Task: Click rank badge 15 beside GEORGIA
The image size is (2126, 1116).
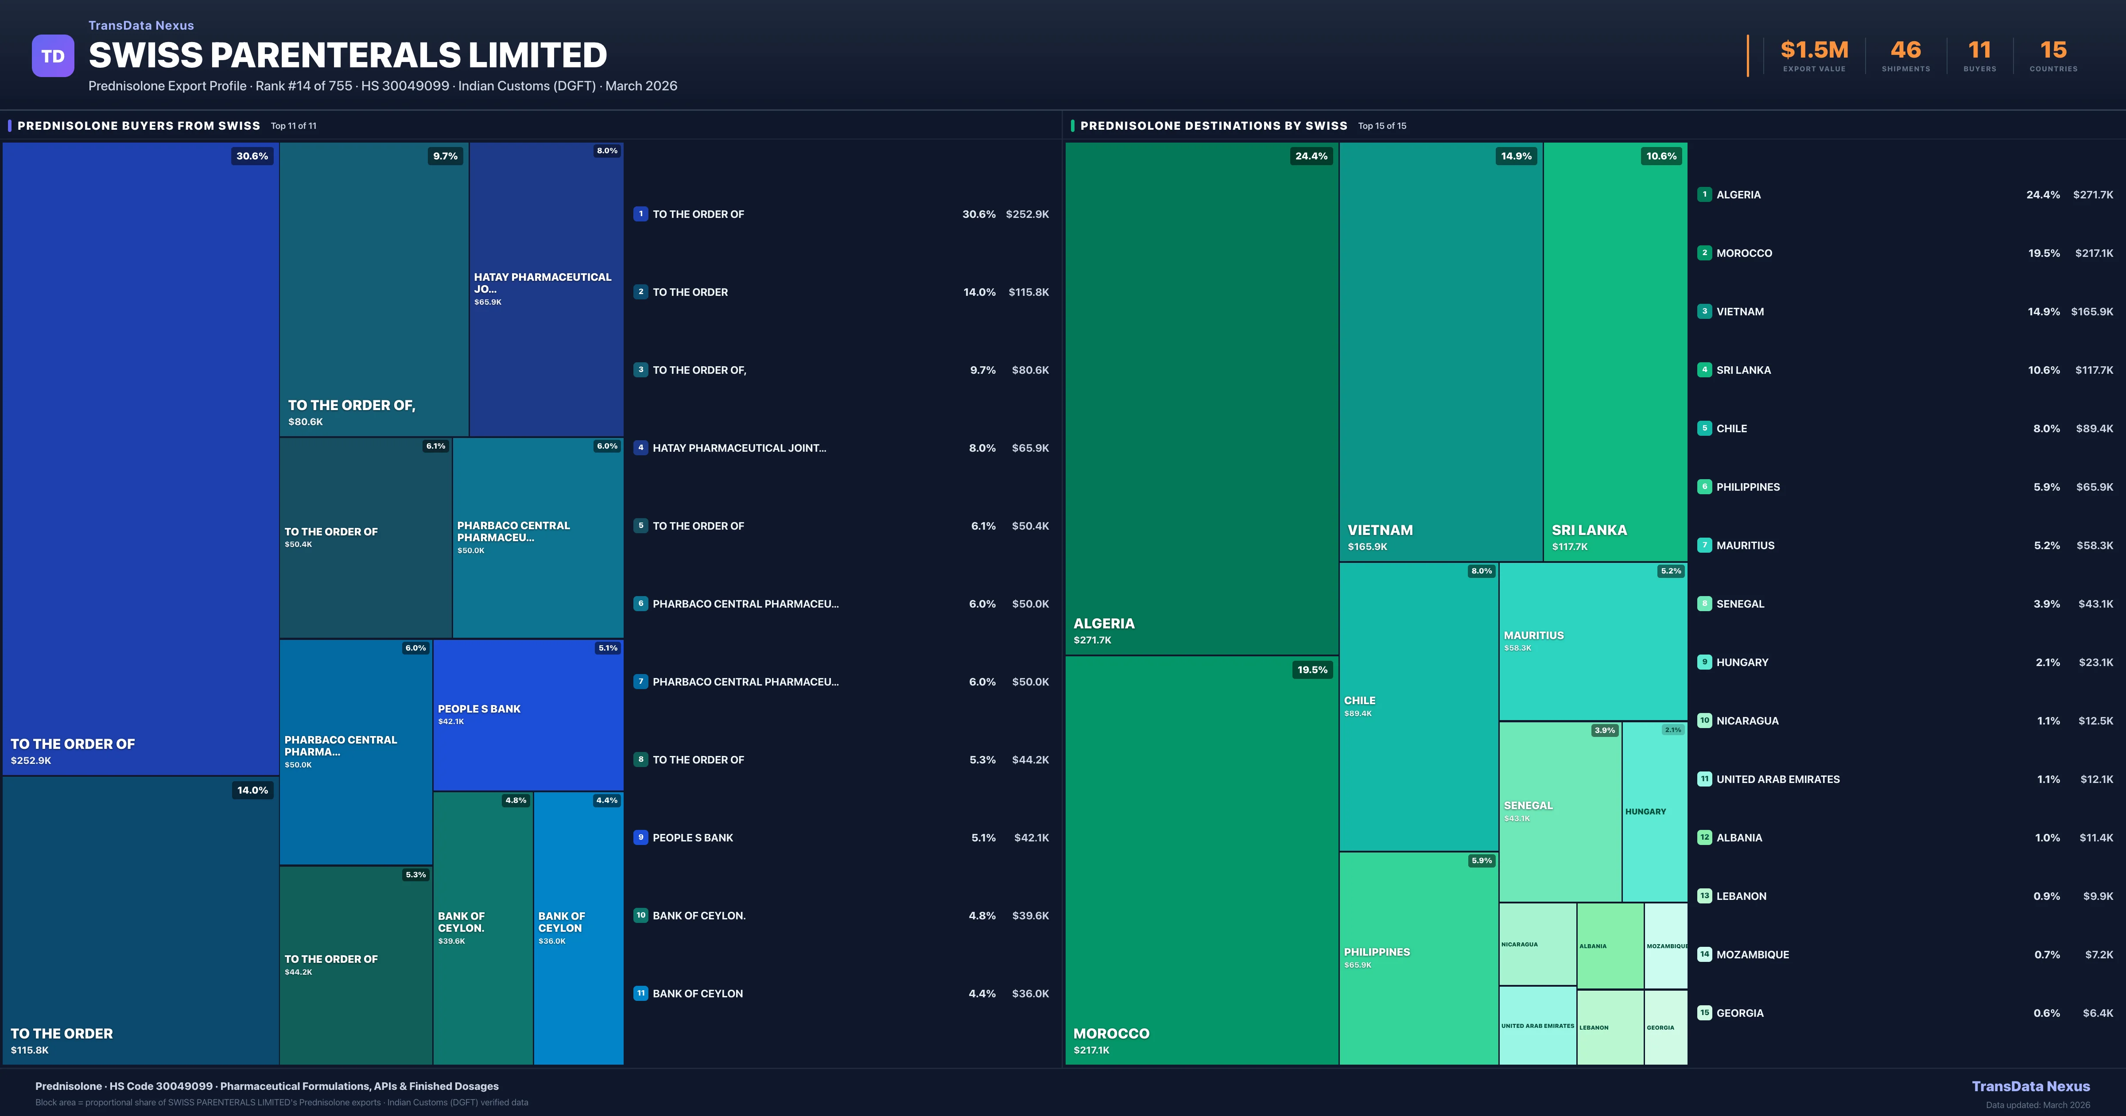Action: tap(1704, 1013)
